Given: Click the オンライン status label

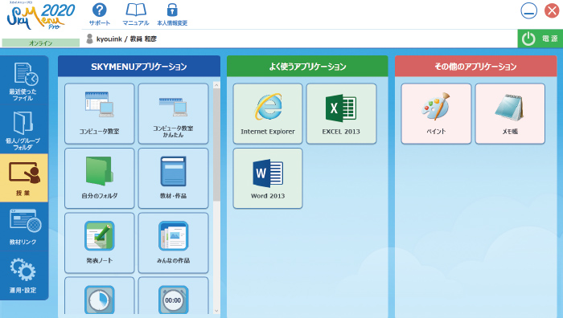Looking at the screenshot, I should point(40,43).
